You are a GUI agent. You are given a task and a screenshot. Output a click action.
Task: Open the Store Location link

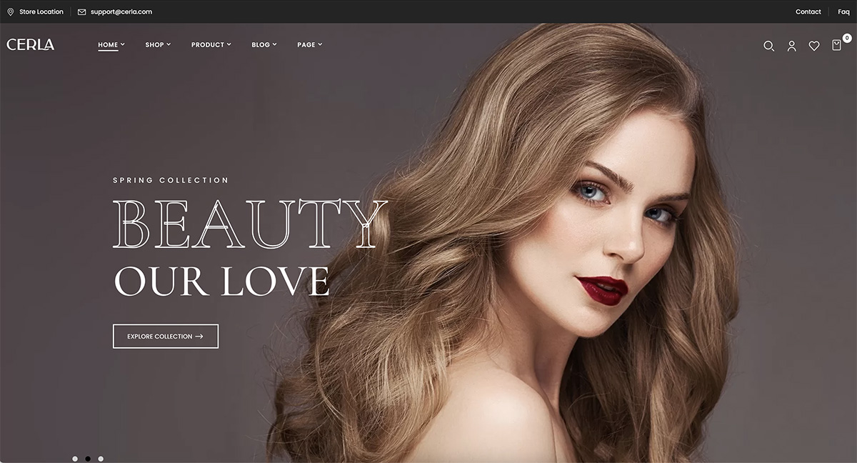41,11
